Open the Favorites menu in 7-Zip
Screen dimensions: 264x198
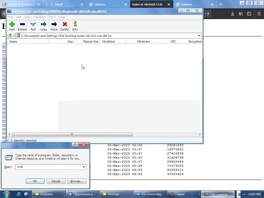39,17
